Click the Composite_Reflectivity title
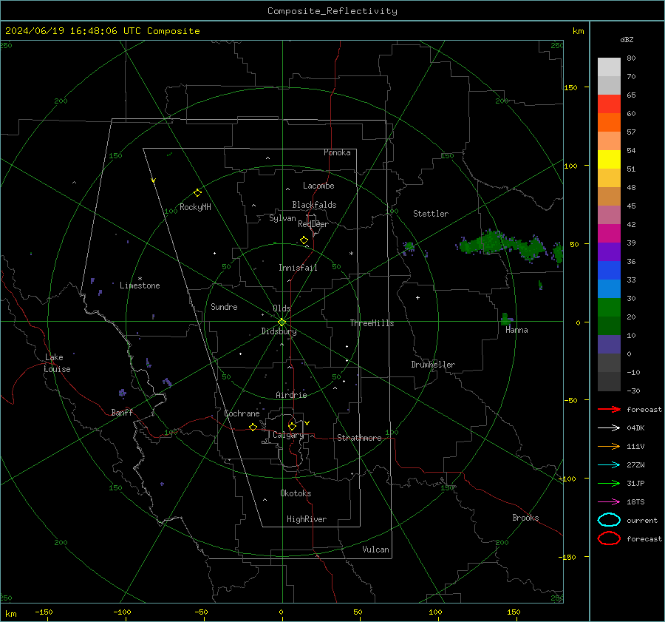This screenshot has height=622, width=665. 332,11
